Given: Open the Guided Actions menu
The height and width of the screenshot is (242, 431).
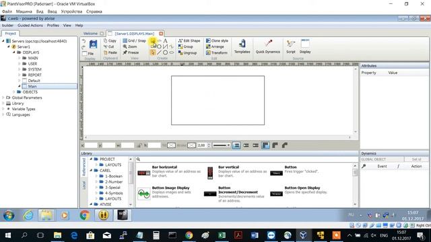Looking at the screenshot, I should (30, 26).
